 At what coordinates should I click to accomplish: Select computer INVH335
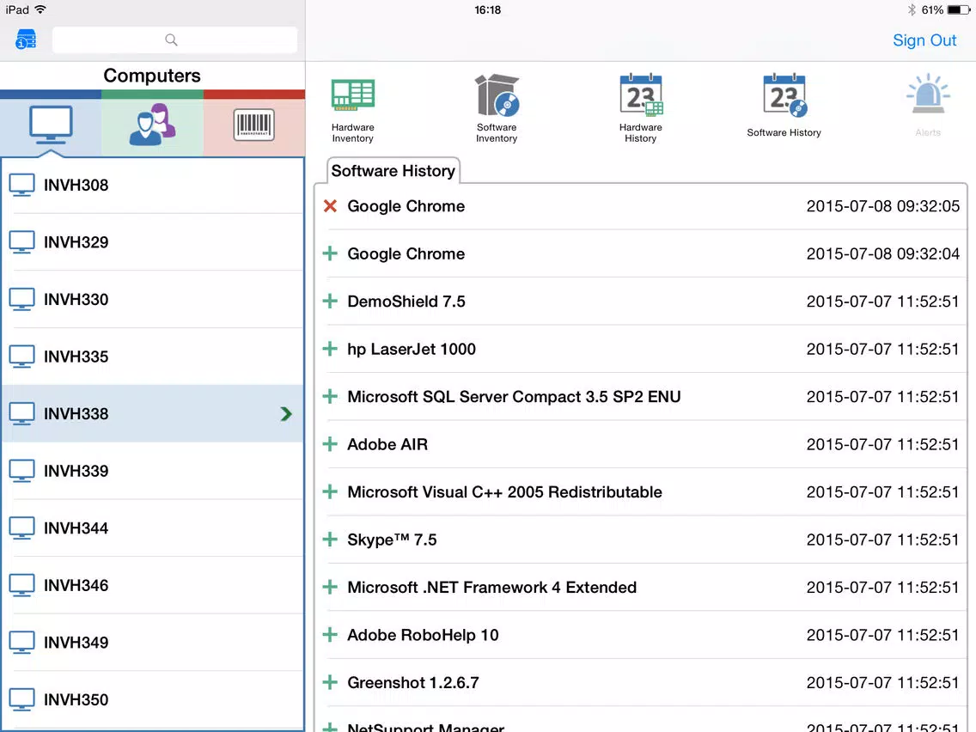pyautogui.click(x=153, y=357)
